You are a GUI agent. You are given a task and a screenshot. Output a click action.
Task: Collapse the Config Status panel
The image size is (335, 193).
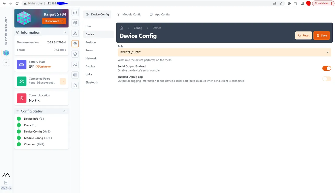tap(65, 111)
